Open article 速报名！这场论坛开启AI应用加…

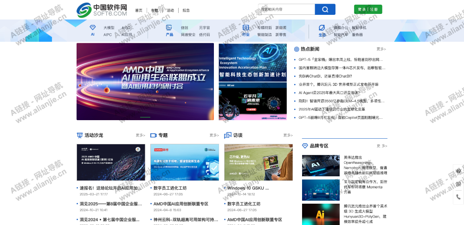pos(111,188)
